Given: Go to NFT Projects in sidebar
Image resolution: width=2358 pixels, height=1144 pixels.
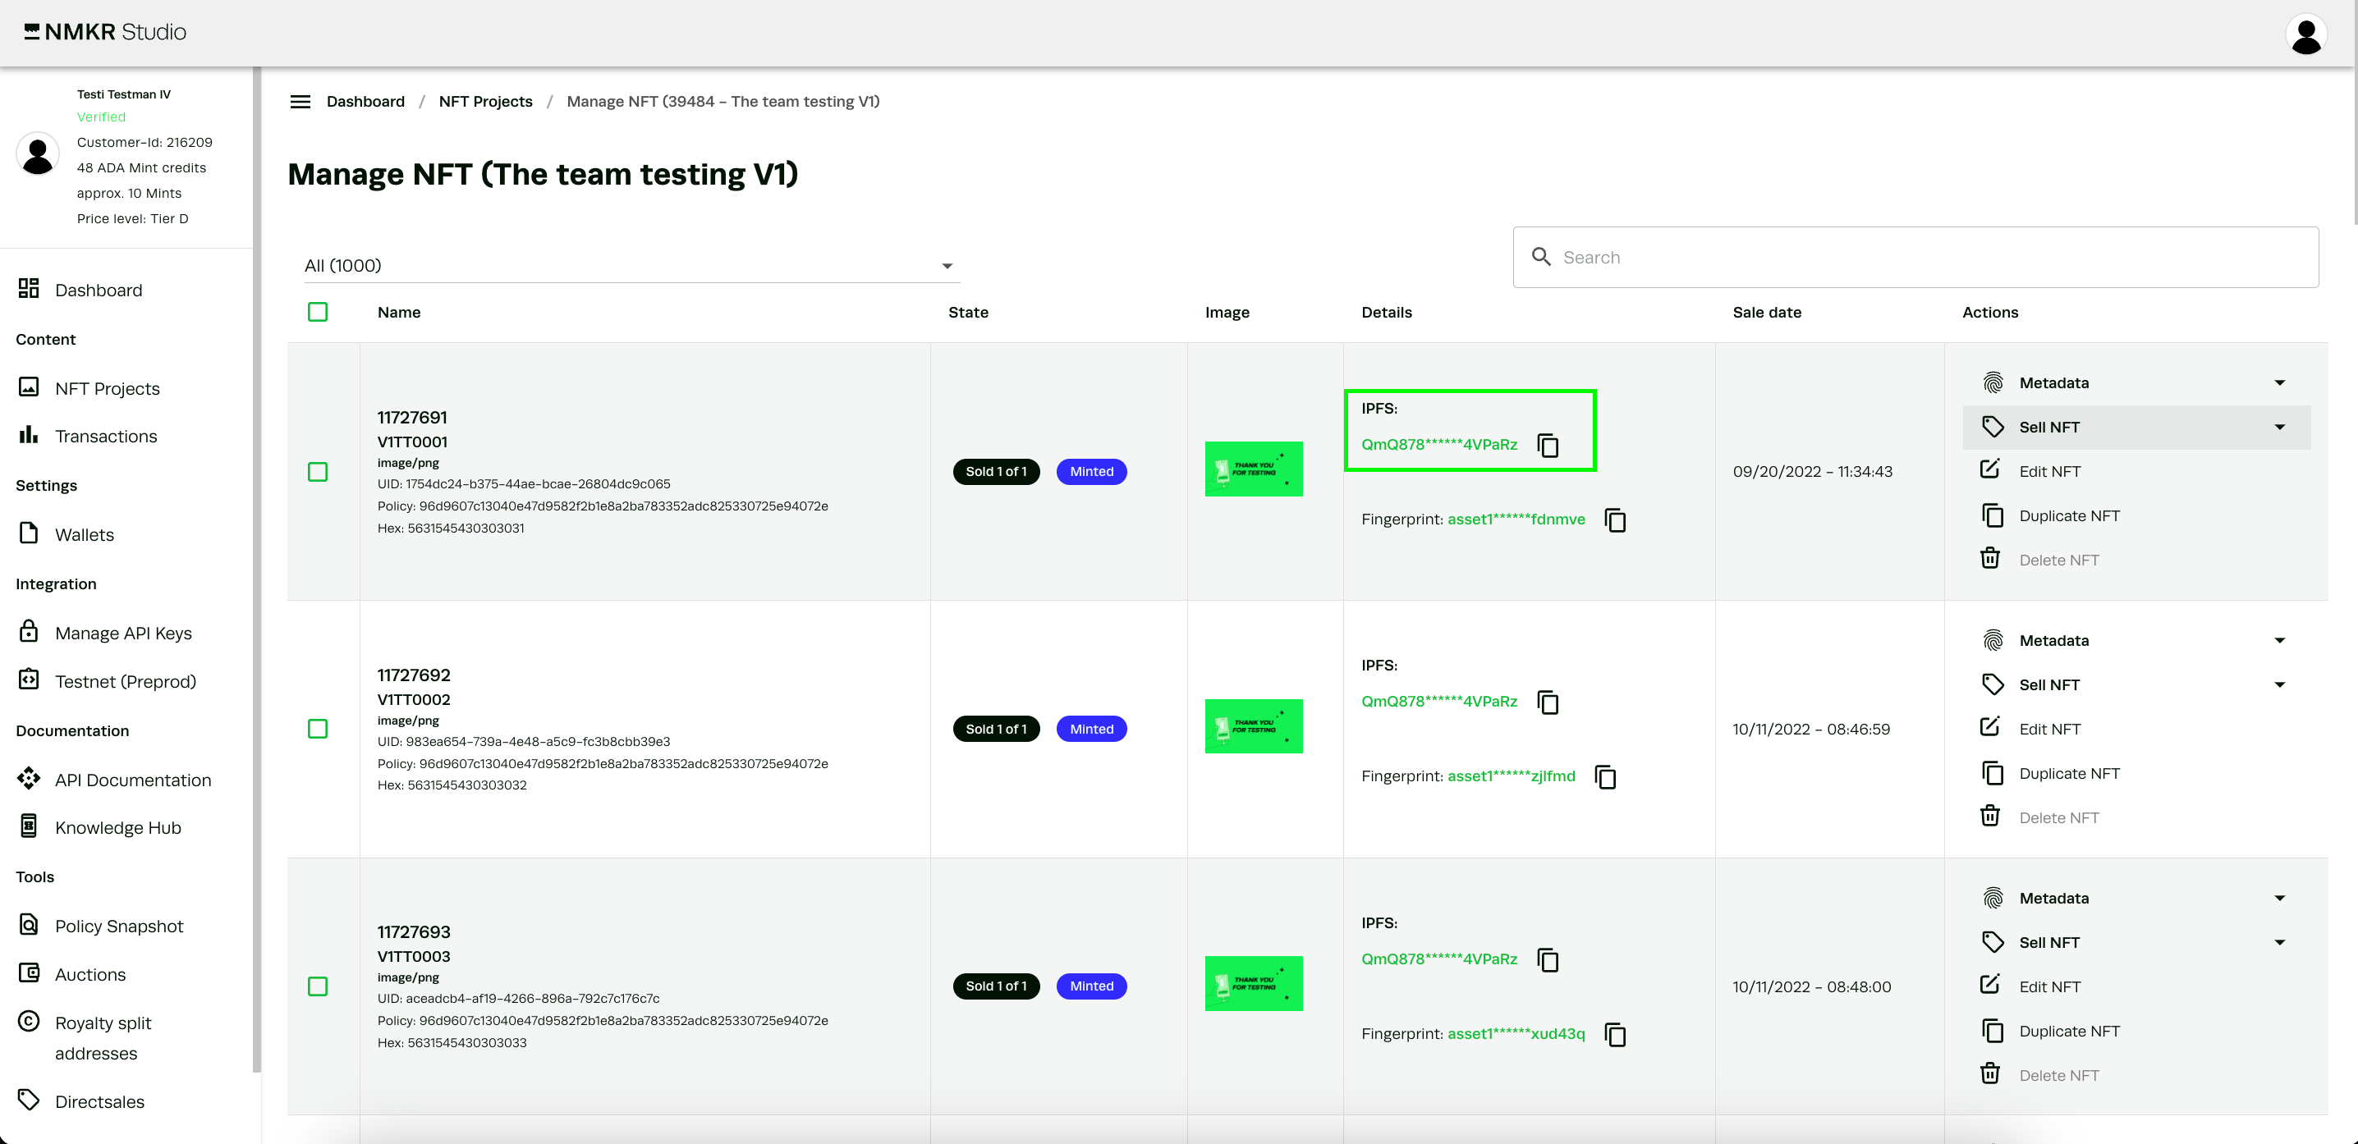Looking at the screenshot, I should pyautogui.click(x=107, y=388).
